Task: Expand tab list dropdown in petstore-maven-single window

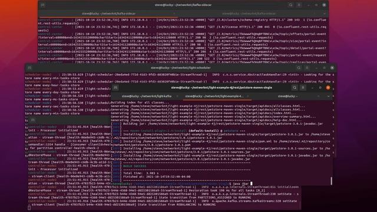Action: 328,97
